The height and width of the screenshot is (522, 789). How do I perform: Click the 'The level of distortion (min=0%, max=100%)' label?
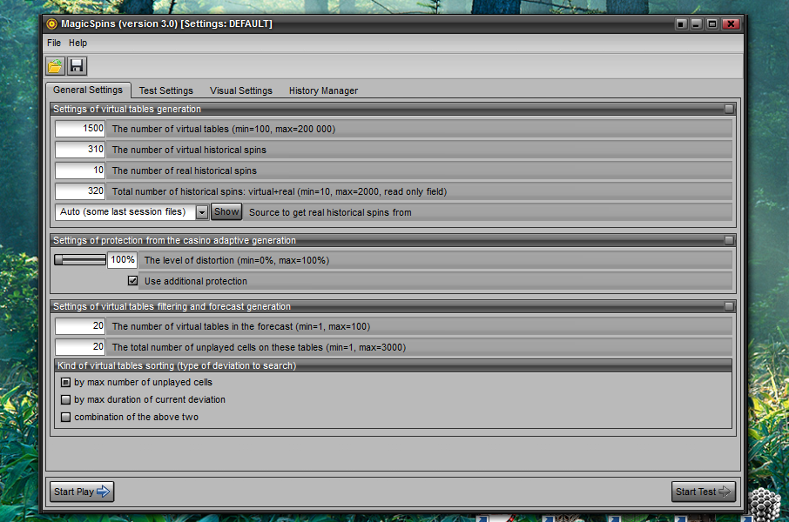tap(237, 260)
